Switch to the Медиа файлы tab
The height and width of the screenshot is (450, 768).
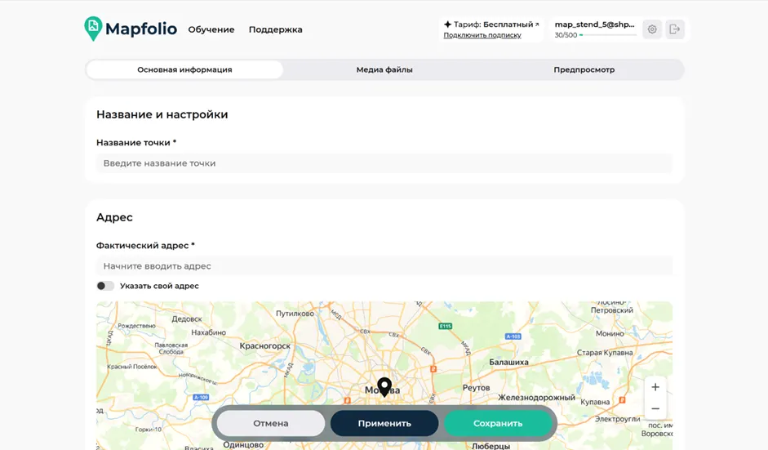pos(384,69)
